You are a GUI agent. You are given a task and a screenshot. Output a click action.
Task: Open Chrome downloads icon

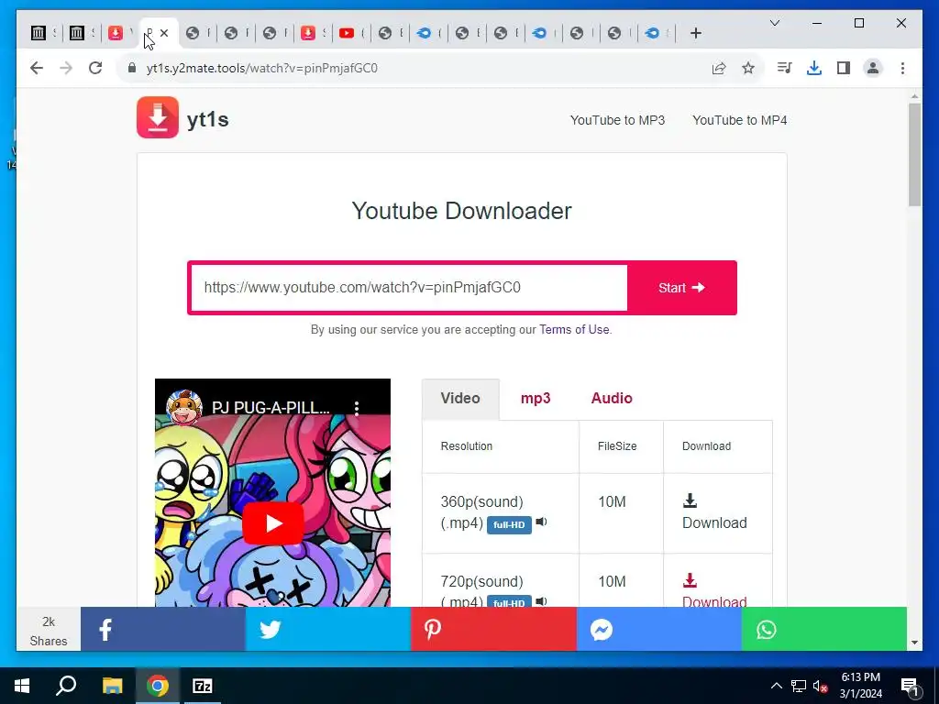click(814, 68)
